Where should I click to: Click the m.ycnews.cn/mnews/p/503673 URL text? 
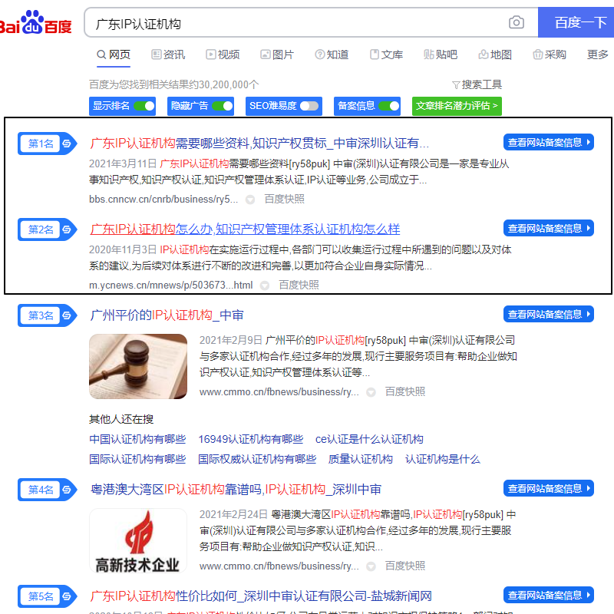tap(170, 285)
